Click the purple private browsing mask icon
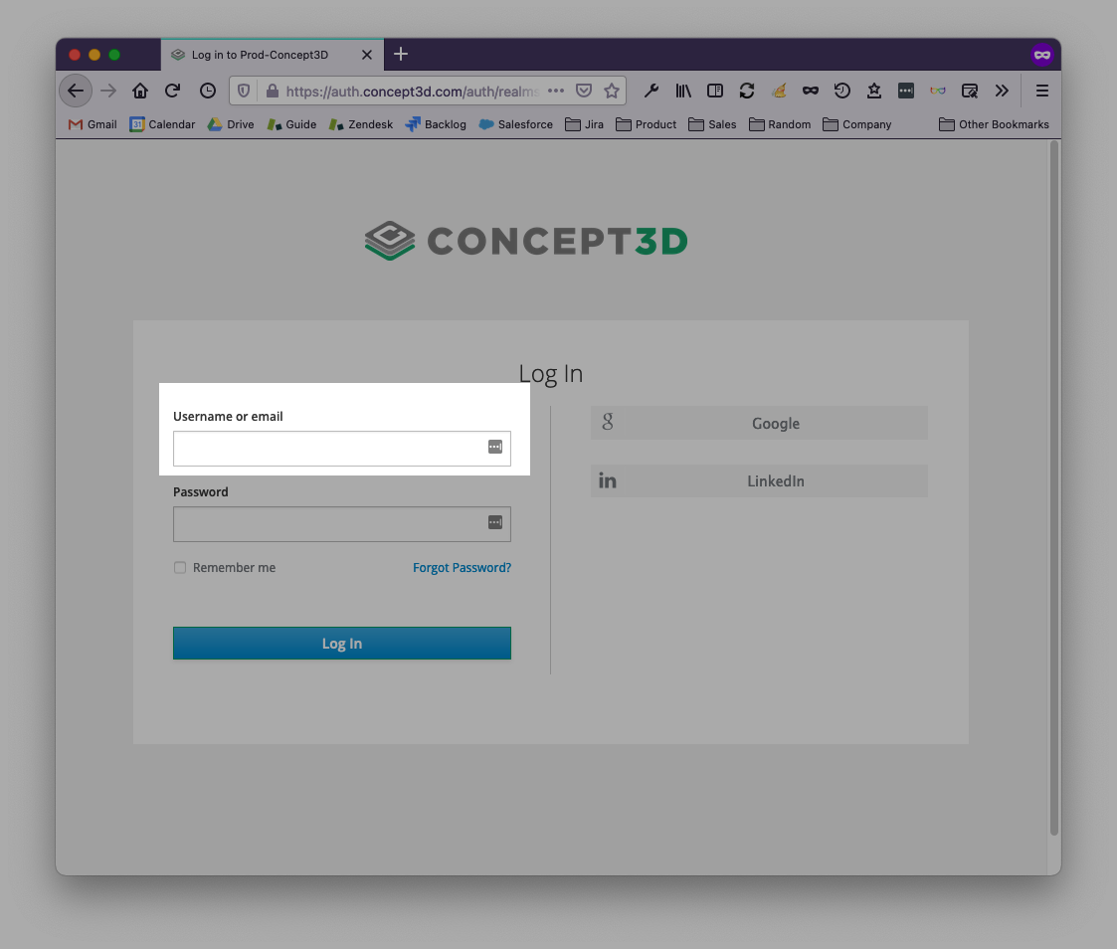 [x=1042, y=55]
